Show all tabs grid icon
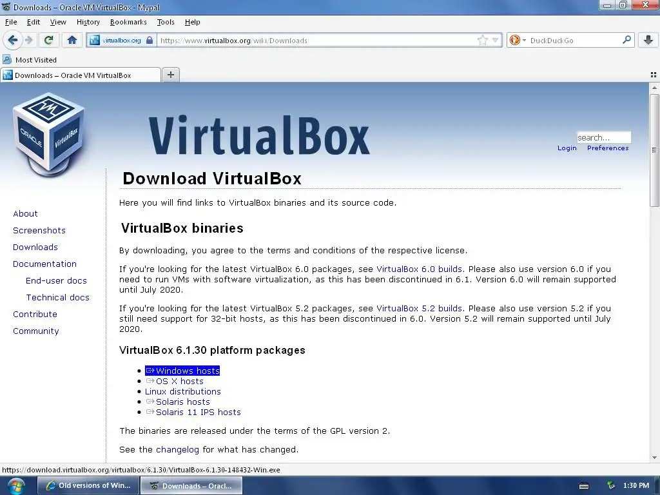660x495 pixels. point(654,75)
